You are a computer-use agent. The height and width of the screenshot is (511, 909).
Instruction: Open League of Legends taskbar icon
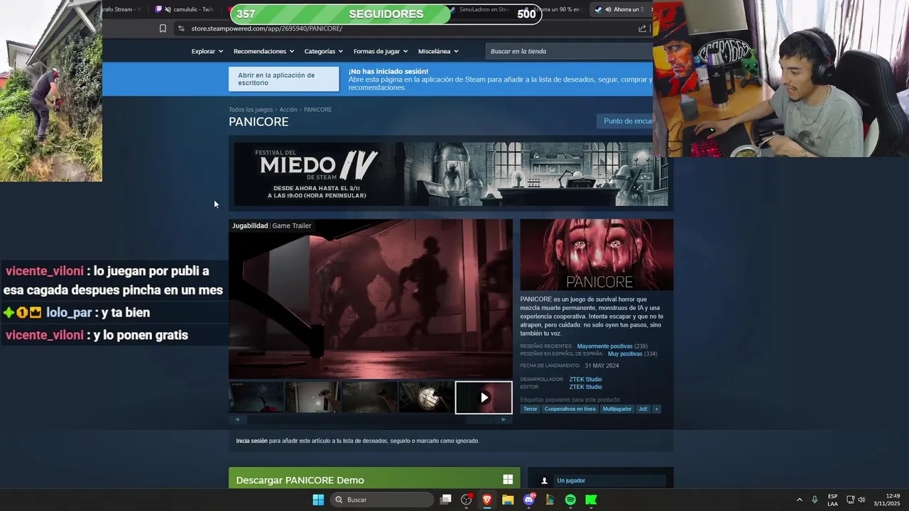click(549, 500)
